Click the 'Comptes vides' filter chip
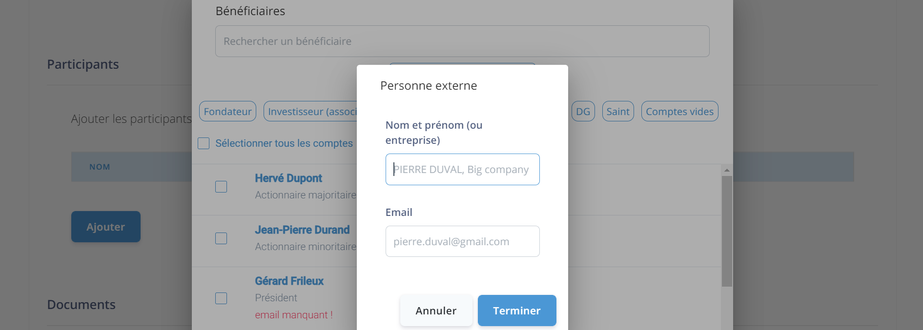 679,111
